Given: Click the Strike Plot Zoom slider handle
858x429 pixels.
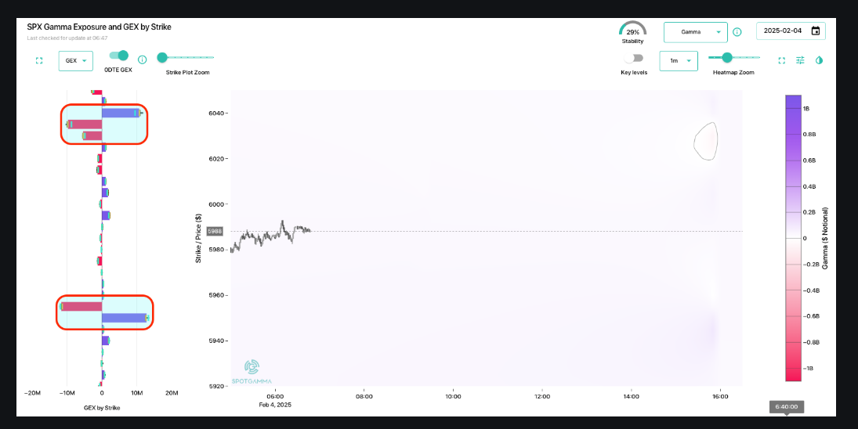Looking at the screenshot, I should (x=162, y=57).
